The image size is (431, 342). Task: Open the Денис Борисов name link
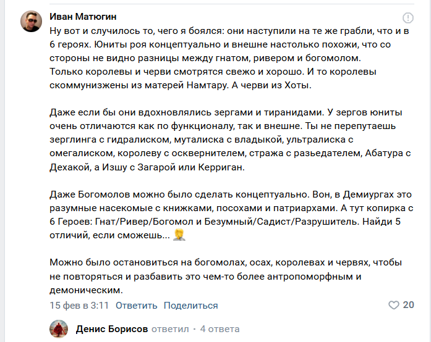[112, 329]
